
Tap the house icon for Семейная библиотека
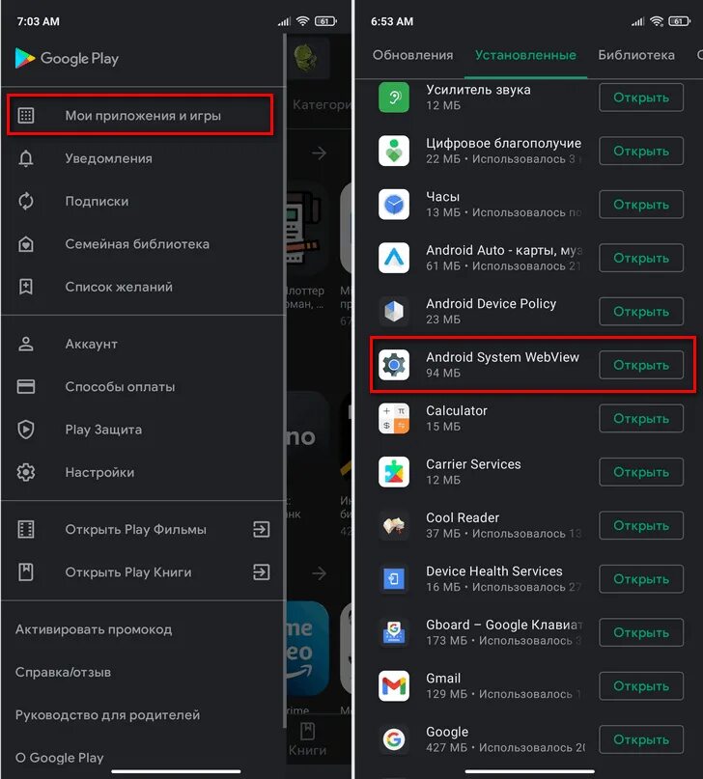pos(26,244)
